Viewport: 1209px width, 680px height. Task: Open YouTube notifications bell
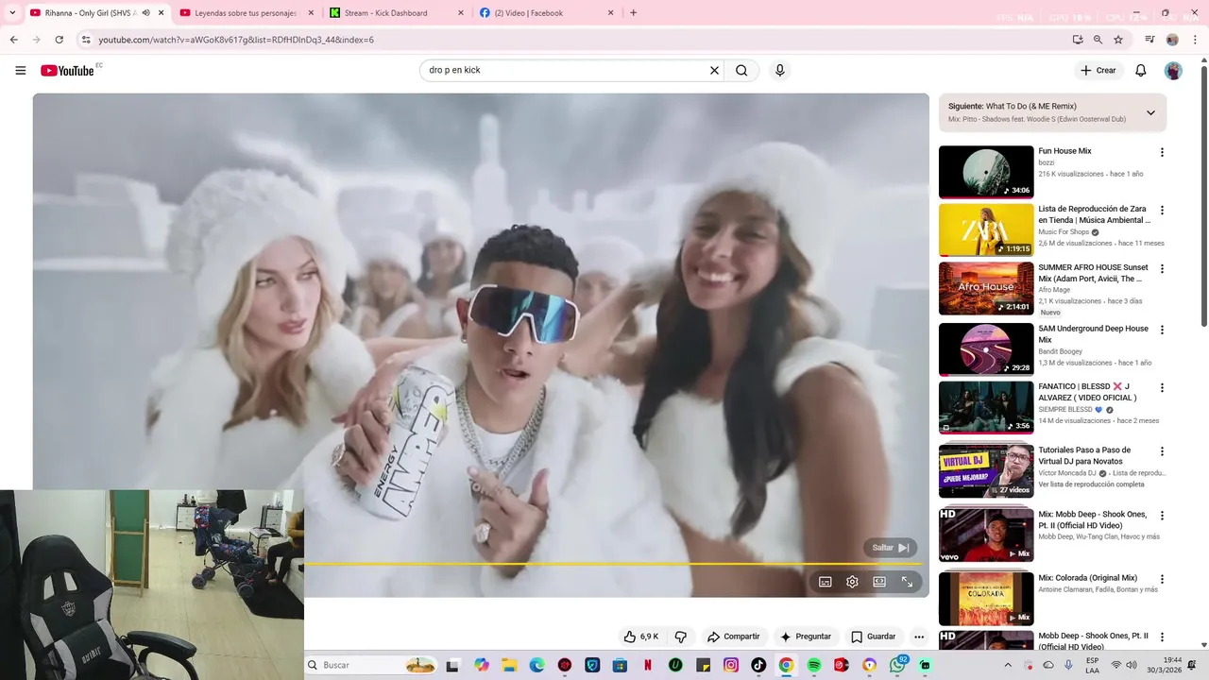[x=1140, y=70]
